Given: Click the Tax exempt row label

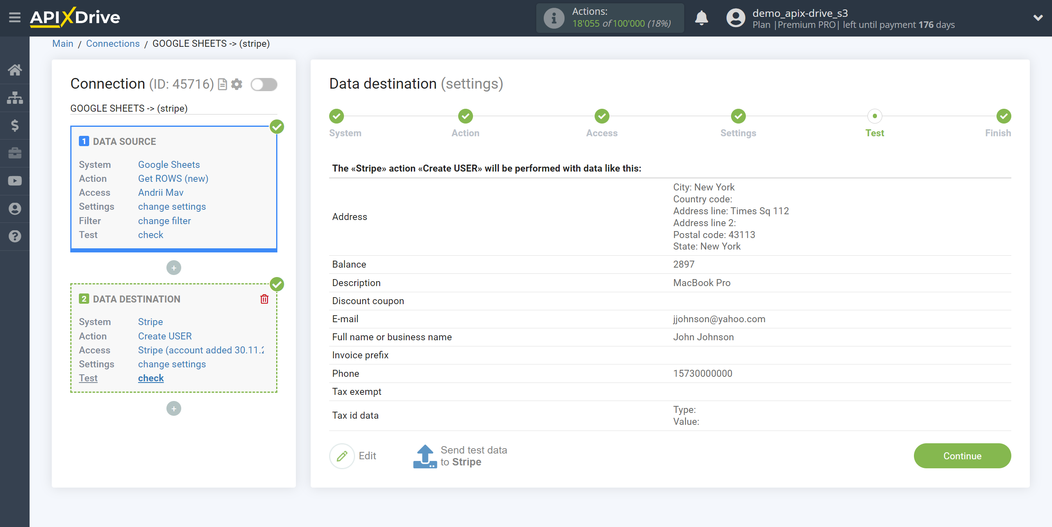Looking at the screenshot, I should 357,392.
